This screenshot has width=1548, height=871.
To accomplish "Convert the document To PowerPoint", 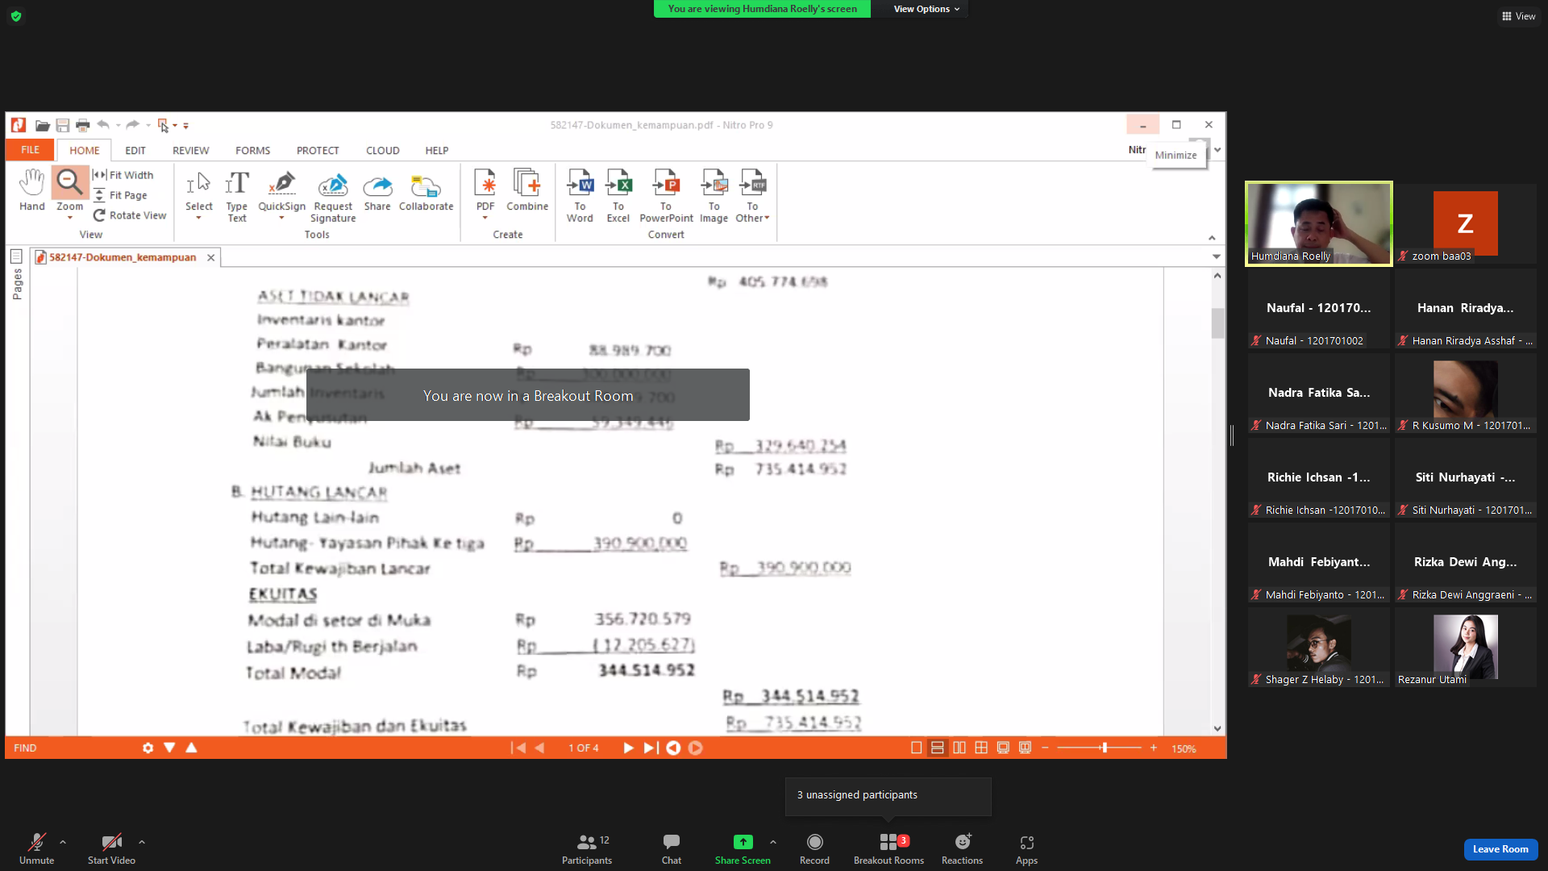I will (x=666, y=196).
